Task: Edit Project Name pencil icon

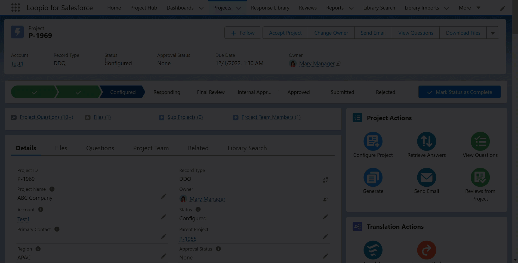Action: [x=164, y=196]
